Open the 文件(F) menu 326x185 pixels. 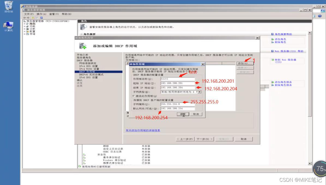tap(29, 14)
